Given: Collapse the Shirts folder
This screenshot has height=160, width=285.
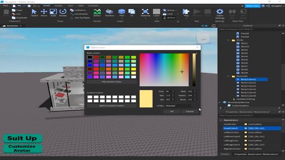Looking at the screenshot, I should (228, 40).
